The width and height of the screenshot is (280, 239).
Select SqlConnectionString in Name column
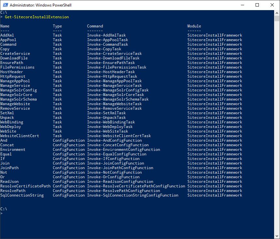point(22,195)
